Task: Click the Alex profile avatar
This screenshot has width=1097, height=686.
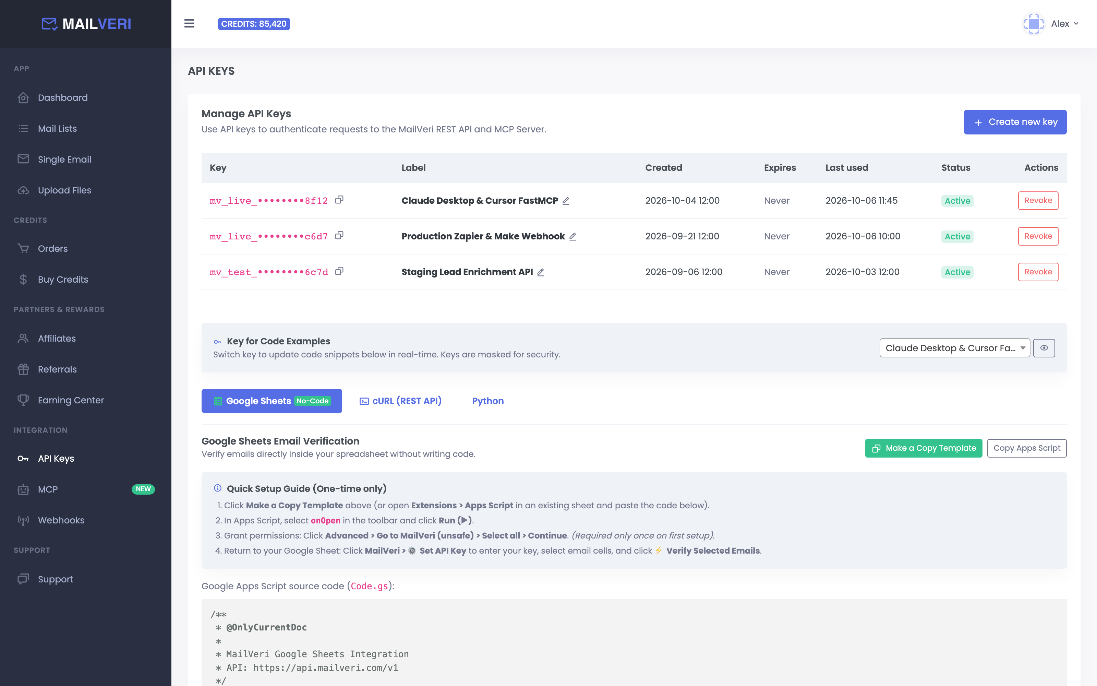Action: coord(1034,24)
